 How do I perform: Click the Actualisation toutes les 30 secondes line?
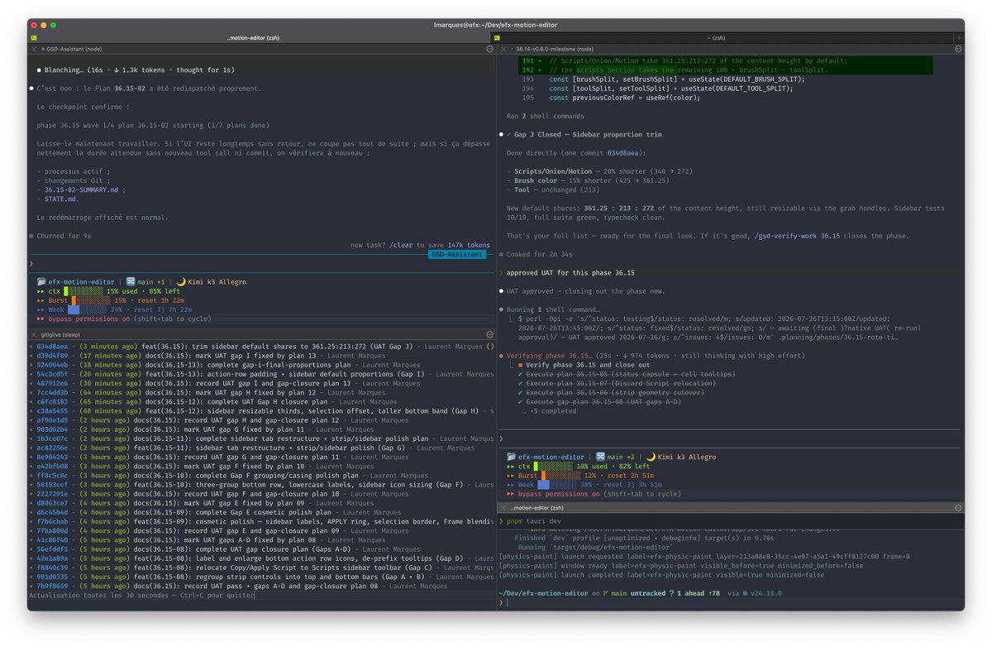point(142,595)
